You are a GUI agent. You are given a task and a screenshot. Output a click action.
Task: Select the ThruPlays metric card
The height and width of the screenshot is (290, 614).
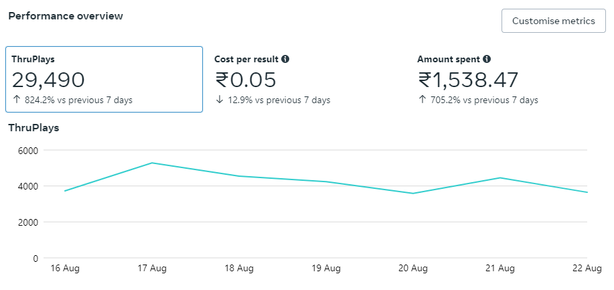click(104, 79)
